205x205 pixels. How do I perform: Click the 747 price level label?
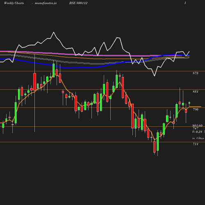pos(196,128)
